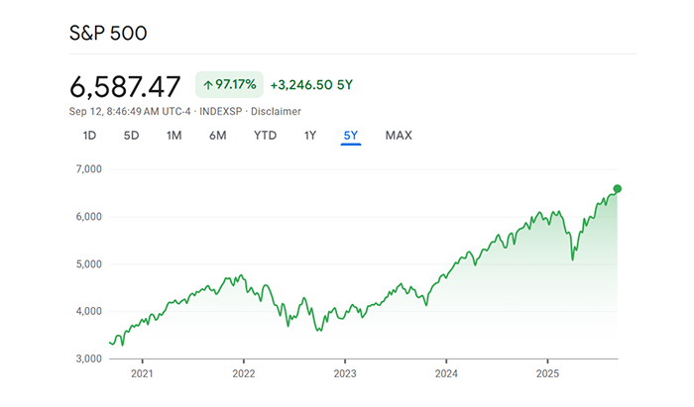Click the 7,000 y-axis label
This screenshot has height=407, width=694.
coord(88,169)
